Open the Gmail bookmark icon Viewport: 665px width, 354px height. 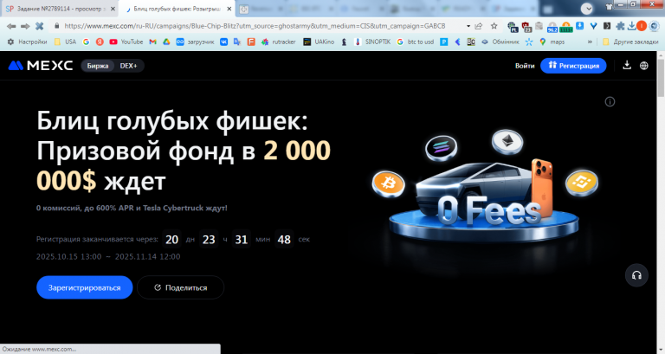(x=152, y=42)
